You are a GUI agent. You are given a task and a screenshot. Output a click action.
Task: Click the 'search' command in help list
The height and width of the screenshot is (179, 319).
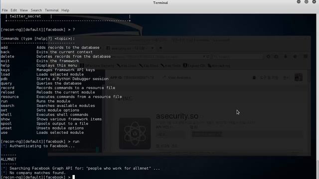[7, 105]
